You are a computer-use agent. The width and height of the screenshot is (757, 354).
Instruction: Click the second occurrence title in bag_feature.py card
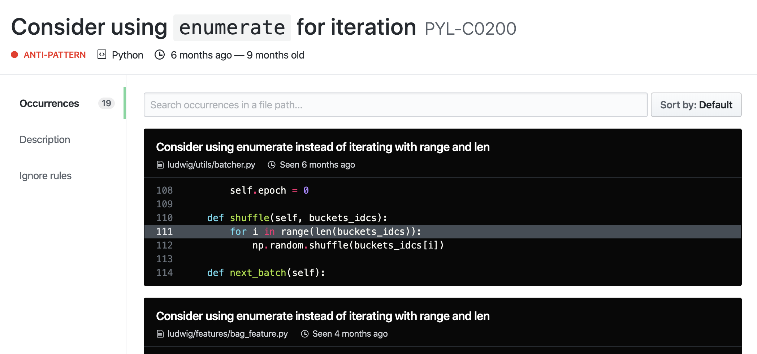[x=323, y=316]
